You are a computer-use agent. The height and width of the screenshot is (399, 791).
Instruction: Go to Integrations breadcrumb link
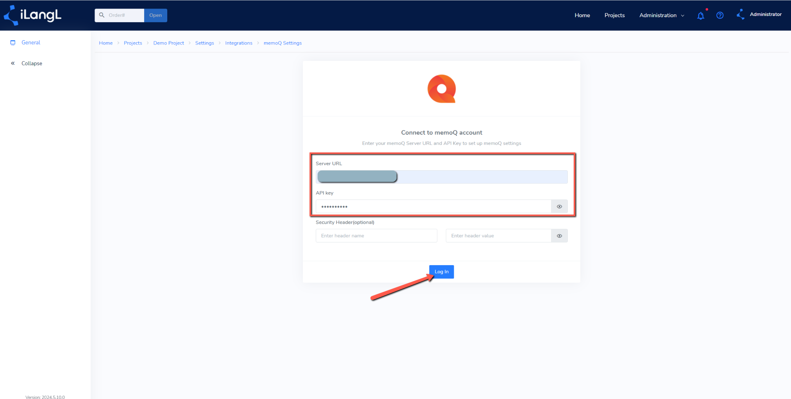(239, 43)
